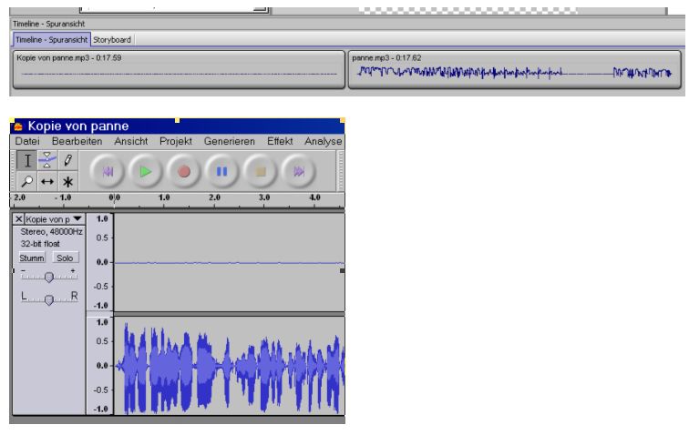Open the Effekt menu
Screen dimensions: 689x435
pos(279,141)
